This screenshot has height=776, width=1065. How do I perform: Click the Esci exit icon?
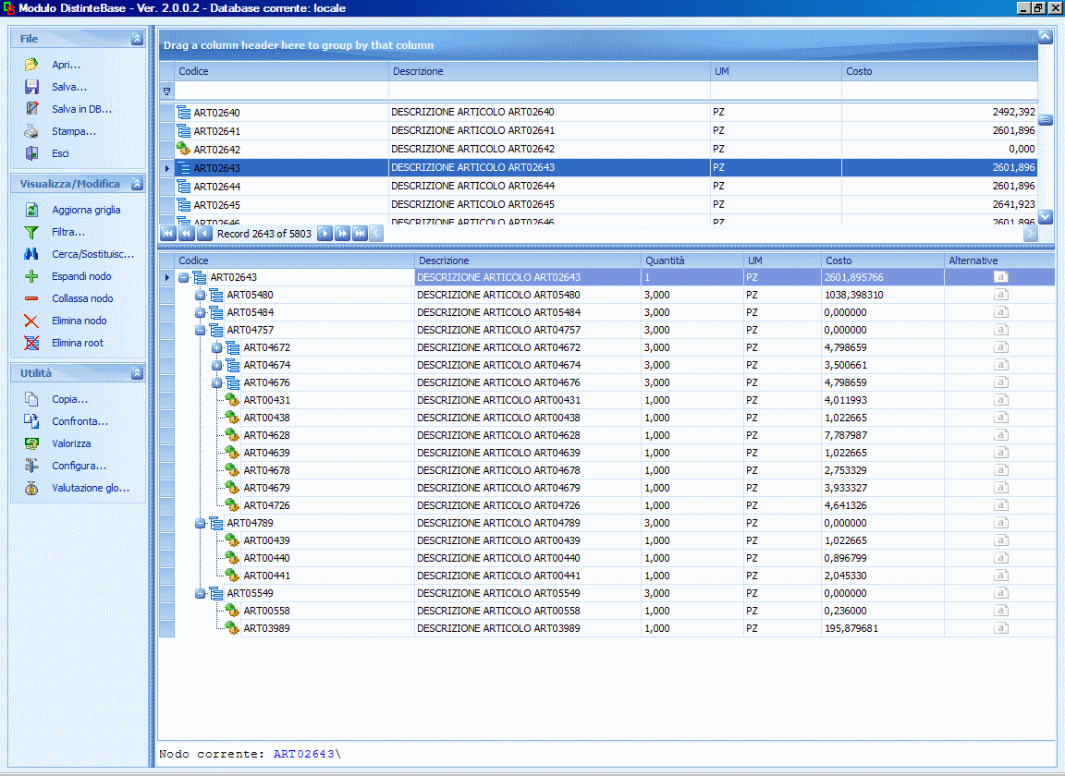point(31,153)
